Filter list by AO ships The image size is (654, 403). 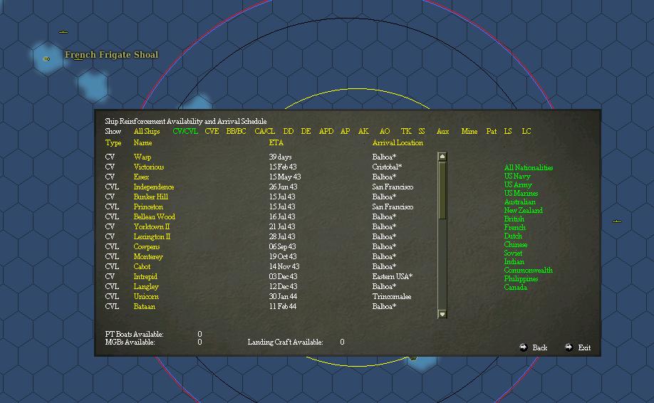point(385,131)
